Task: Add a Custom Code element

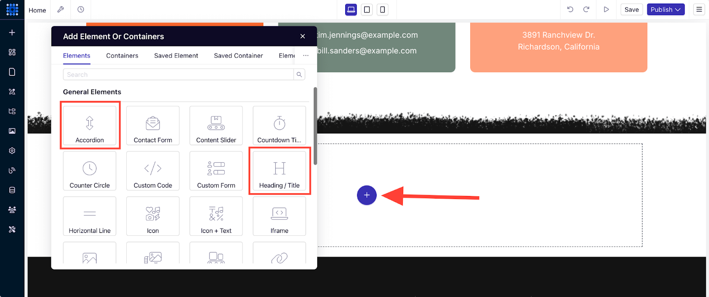Action: 153,171
